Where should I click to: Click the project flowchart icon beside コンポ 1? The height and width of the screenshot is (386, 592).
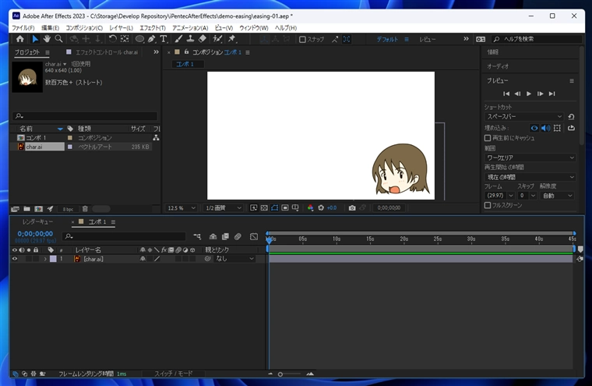pyautogui.click(x=156, y=137)
